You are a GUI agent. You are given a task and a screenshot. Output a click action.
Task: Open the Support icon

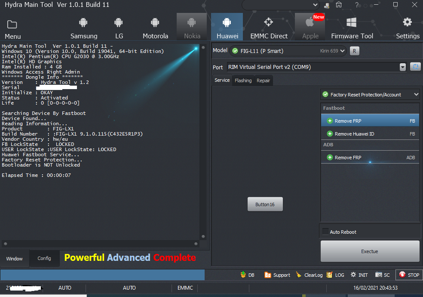click(268, 275)
